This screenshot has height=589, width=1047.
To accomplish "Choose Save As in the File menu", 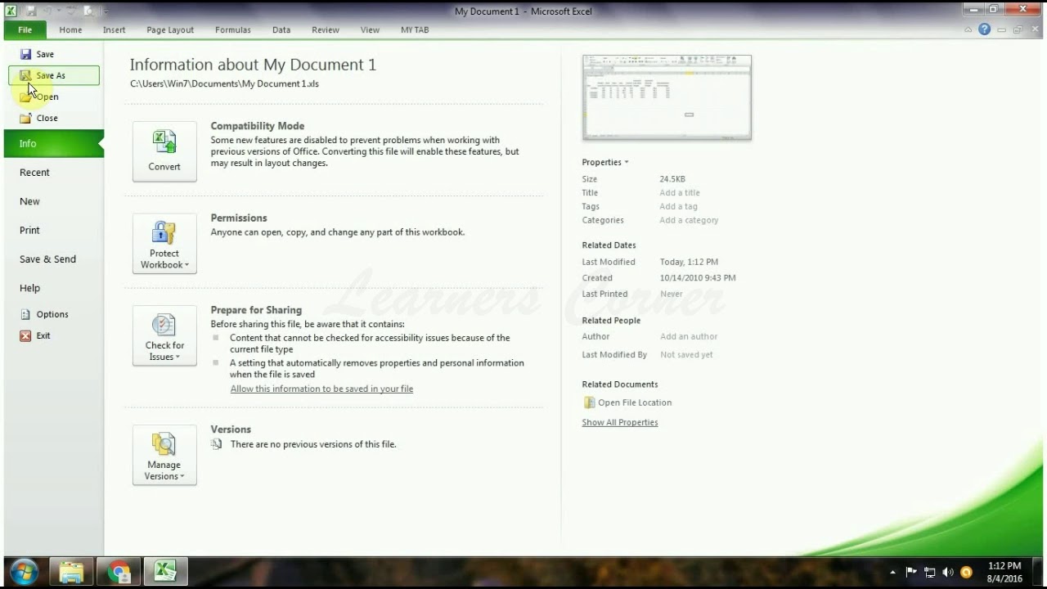I will (x=54, y=75).
